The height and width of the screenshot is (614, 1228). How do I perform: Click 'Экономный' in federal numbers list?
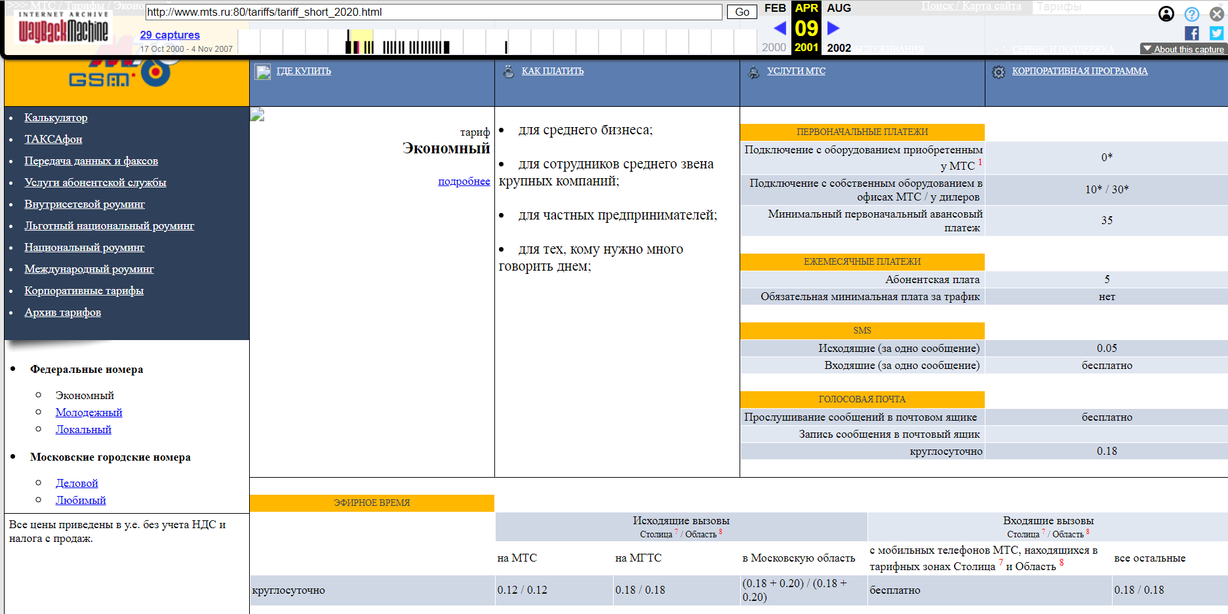[x=85, y=395]
